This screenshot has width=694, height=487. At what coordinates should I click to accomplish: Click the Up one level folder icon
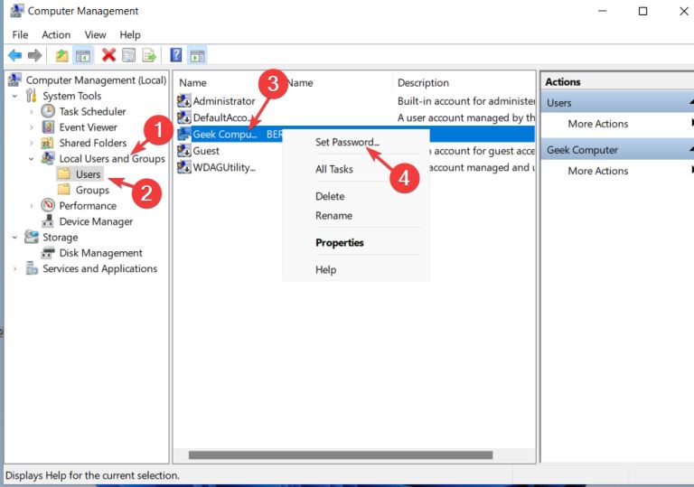[x=62, y=56]
